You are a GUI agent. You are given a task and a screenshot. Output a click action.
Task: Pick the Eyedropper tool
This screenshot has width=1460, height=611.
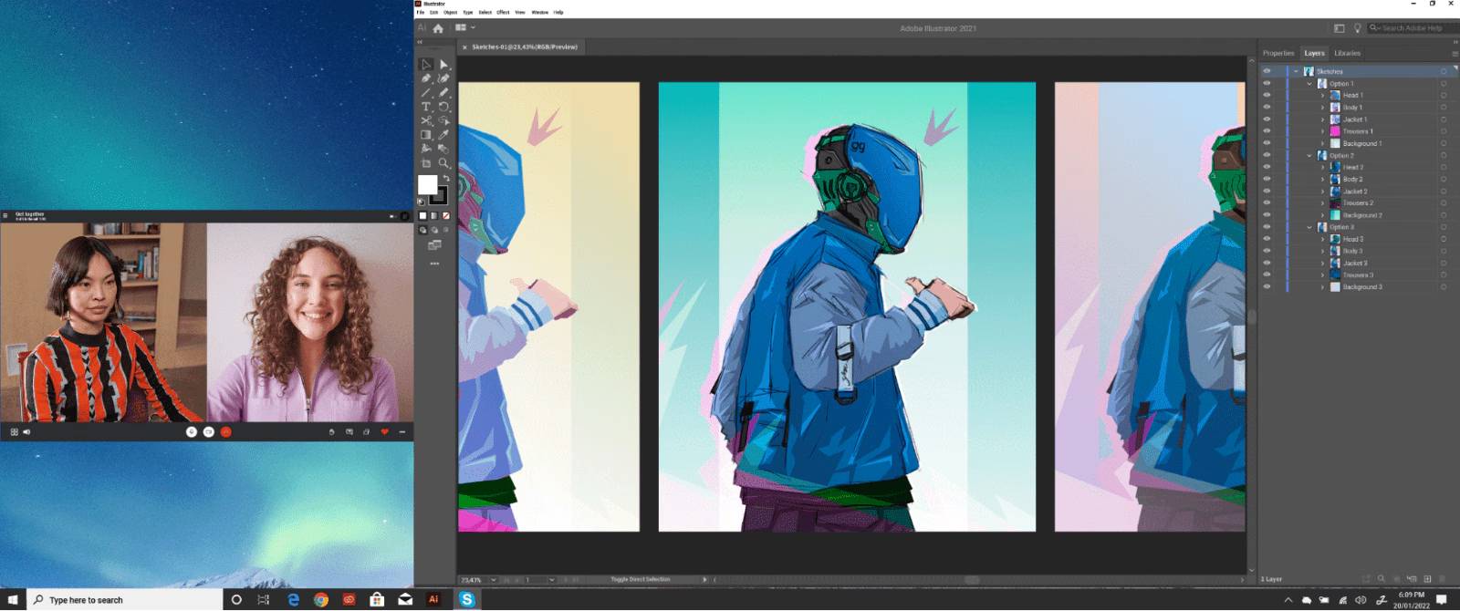click(x=443, y=135)
